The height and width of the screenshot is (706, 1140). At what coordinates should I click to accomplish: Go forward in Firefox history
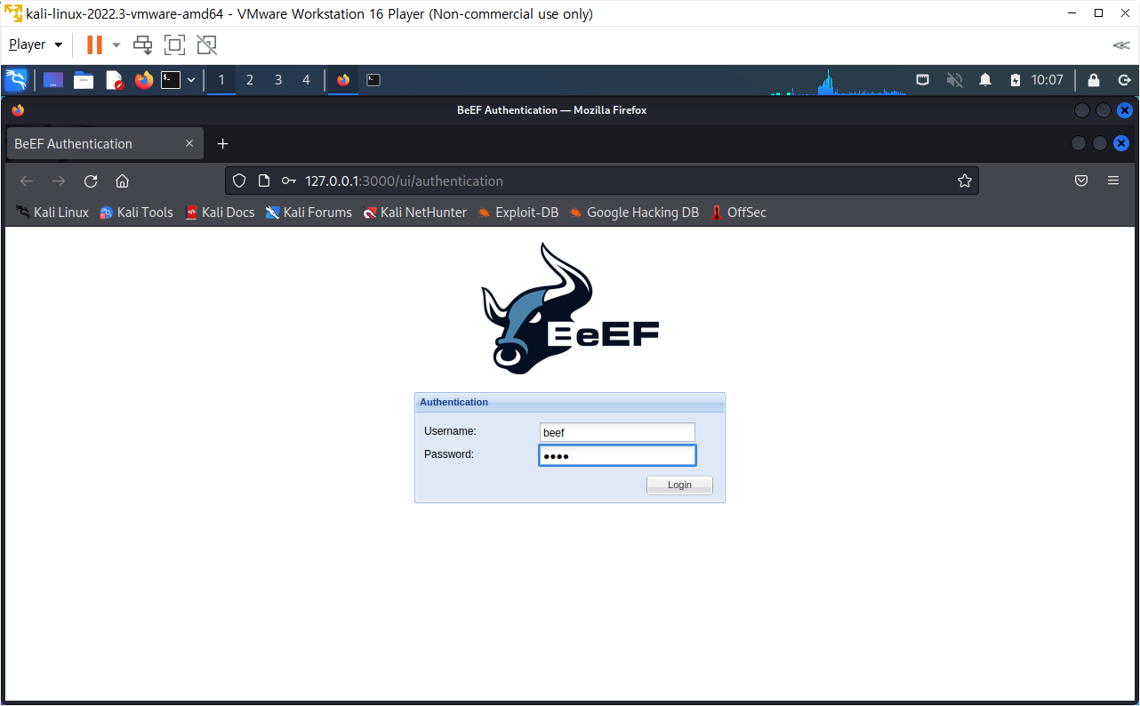[x=59, y=181]
